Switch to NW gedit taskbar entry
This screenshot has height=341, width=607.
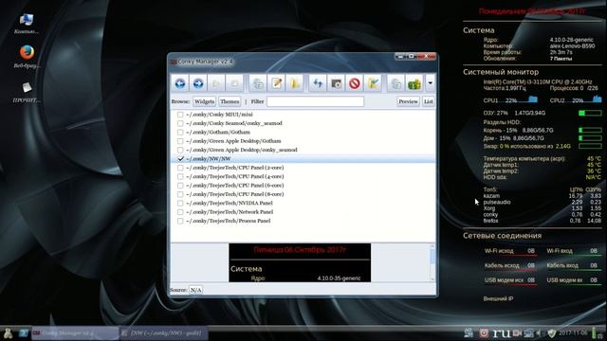point(164,332)
